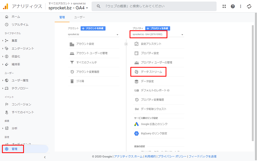Click the テクノロジー devices icon
This screenshot has width=257, height=161.
[x=7, y=88]
